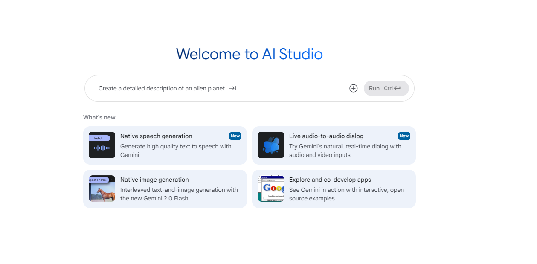This screenshot has width=537, height=264.
Task: Click 'Generate high quality text to speech' description
Action: tap(176, 151)
